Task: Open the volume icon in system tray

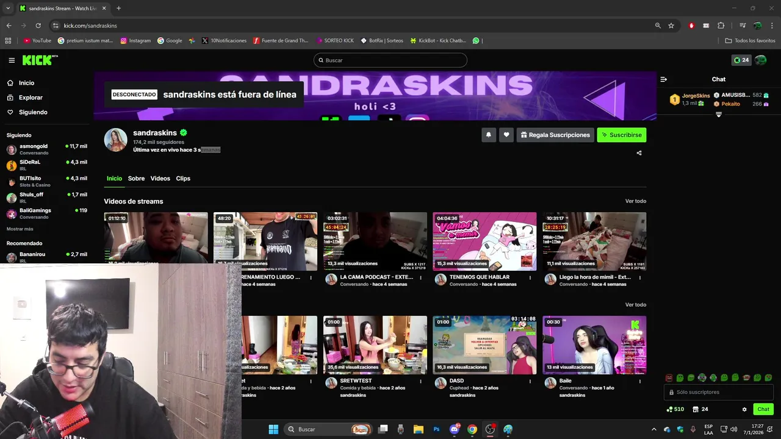Action: coord(733,429)
